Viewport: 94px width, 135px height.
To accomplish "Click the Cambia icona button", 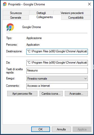I will tap(51, 94).
